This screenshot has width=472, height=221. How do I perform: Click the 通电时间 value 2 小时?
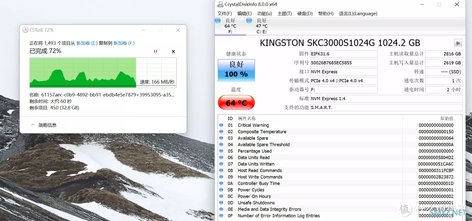(444, 90)
